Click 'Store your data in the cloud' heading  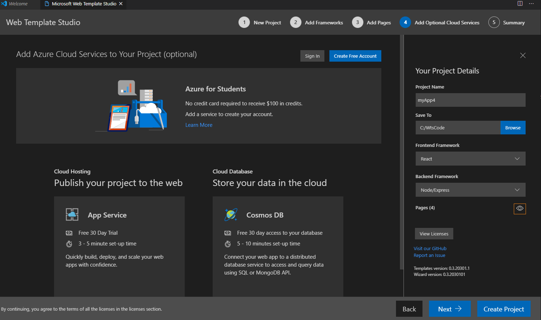[x=270, y=183]
